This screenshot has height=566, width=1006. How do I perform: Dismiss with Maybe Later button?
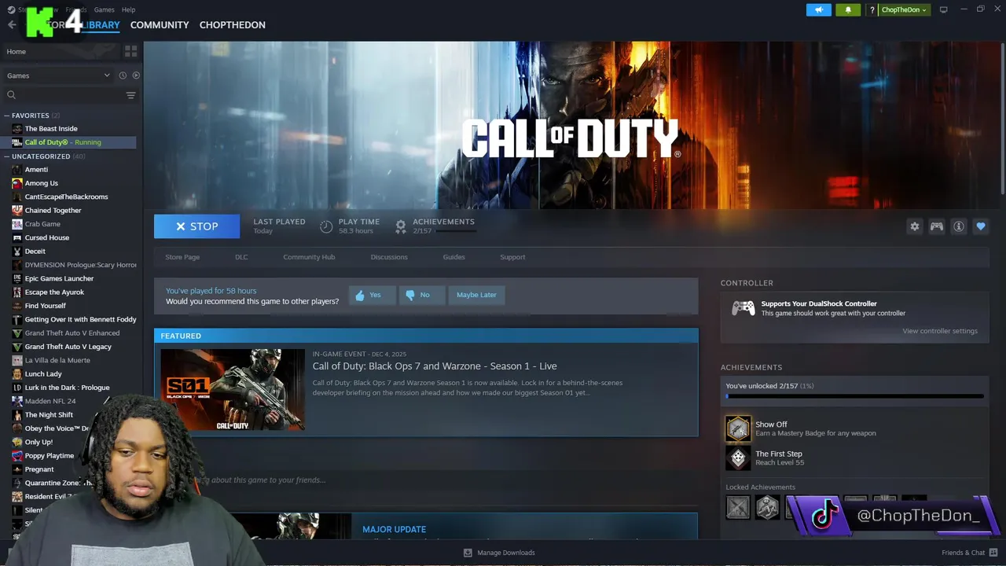point(476,295)
